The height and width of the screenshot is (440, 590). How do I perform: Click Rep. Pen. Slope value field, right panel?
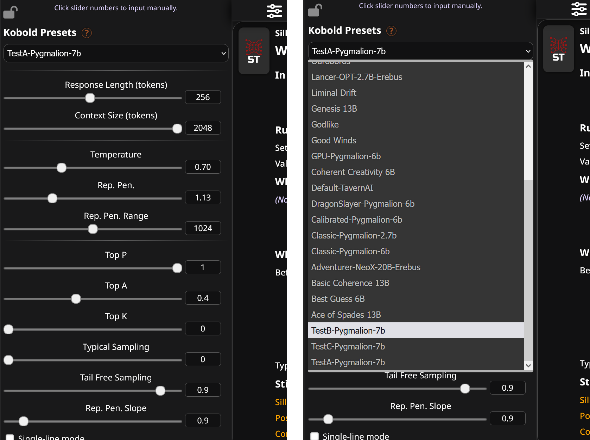click(508, 419)
